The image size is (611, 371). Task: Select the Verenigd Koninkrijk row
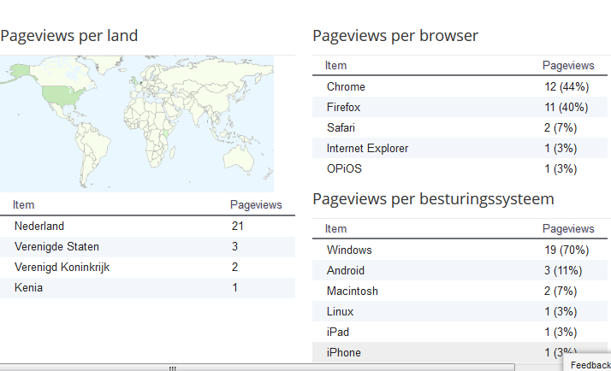pos(147,268)
